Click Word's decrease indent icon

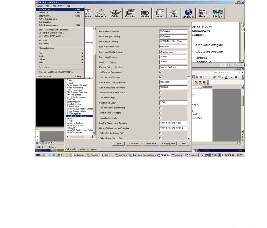[214, 77]
